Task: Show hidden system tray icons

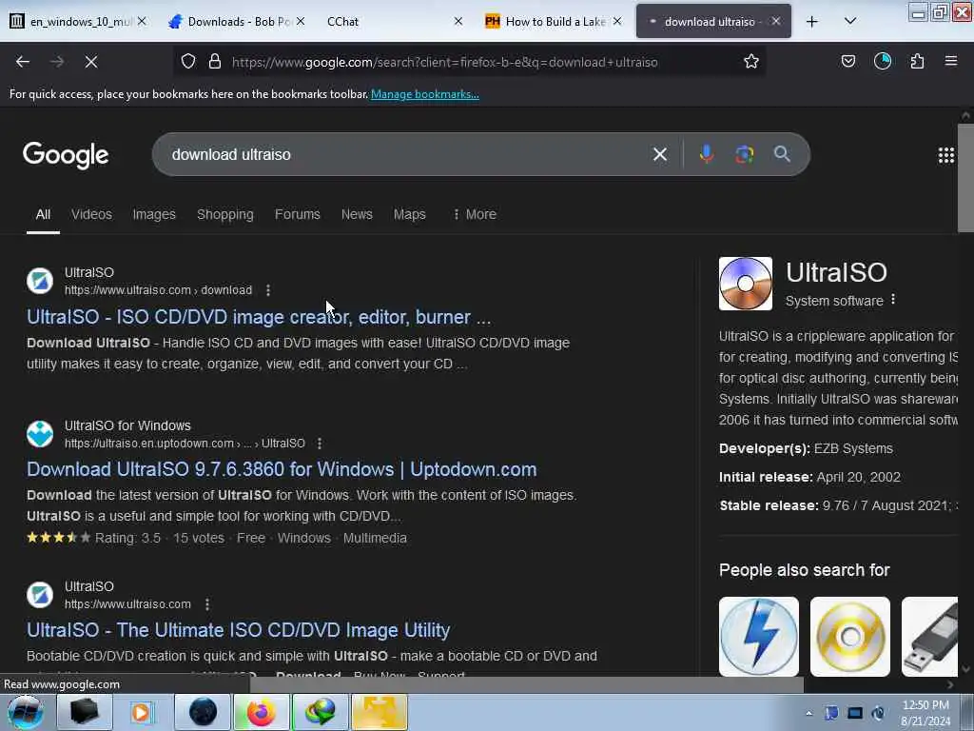Action: [x=808, y=714]
